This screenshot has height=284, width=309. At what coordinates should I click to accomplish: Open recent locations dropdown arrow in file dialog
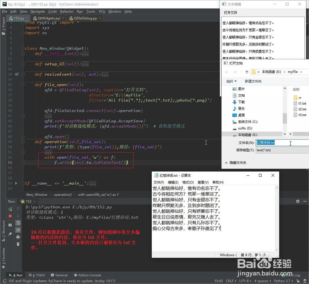[241, 72]
